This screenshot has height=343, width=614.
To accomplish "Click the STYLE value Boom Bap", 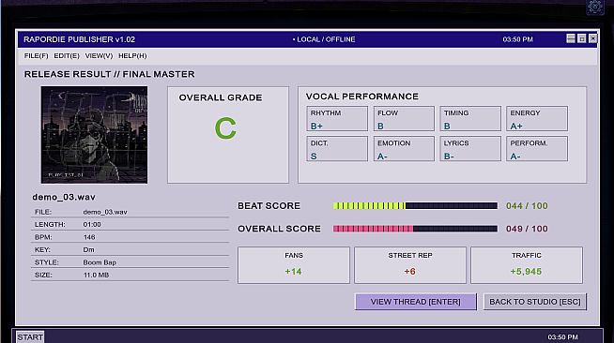I will 100,262.
